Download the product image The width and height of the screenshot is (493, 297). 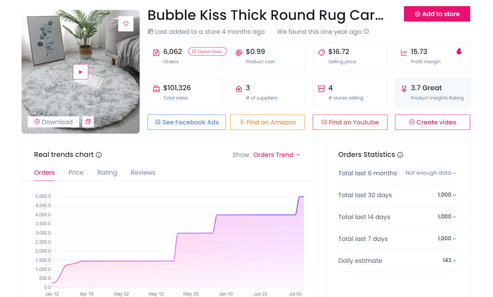click(x=54, y=122)
